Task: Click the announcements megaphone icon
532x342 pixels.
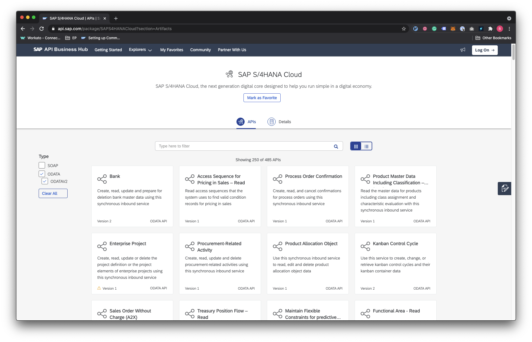Action: point(463,50)
